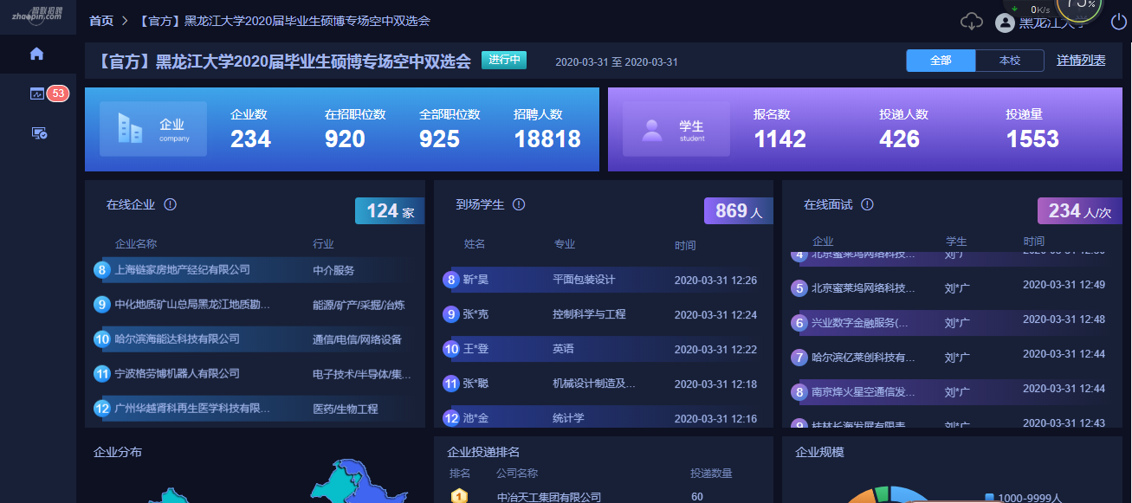This screenshot has height=503, width=1132.
Task: Click the 学生 student card
Action: pos(676,129)
